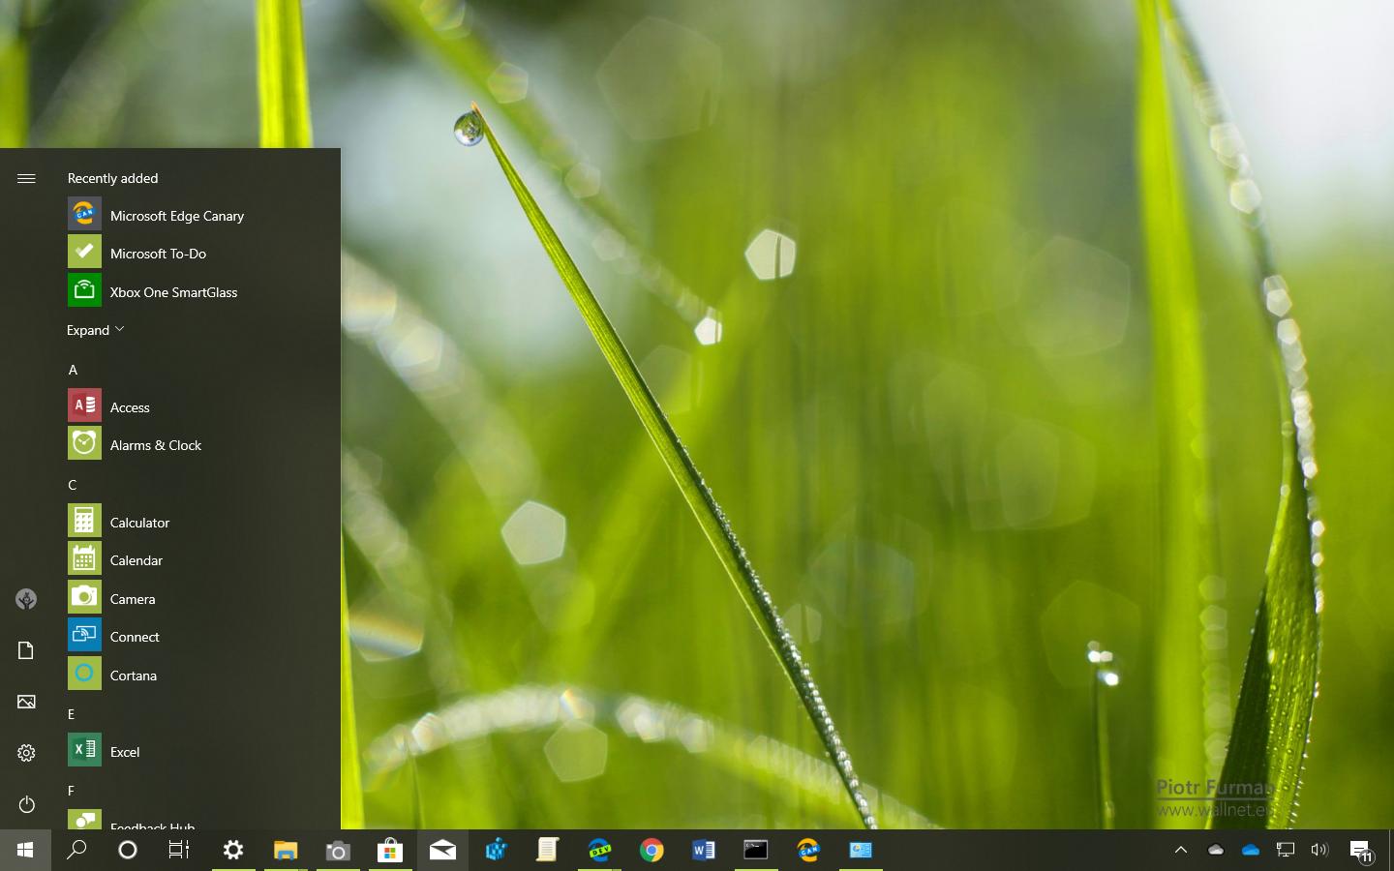Launch Microsoft Word from the taskbar
The width and height of the screenshot is (1394, 871).
(704, 851)
